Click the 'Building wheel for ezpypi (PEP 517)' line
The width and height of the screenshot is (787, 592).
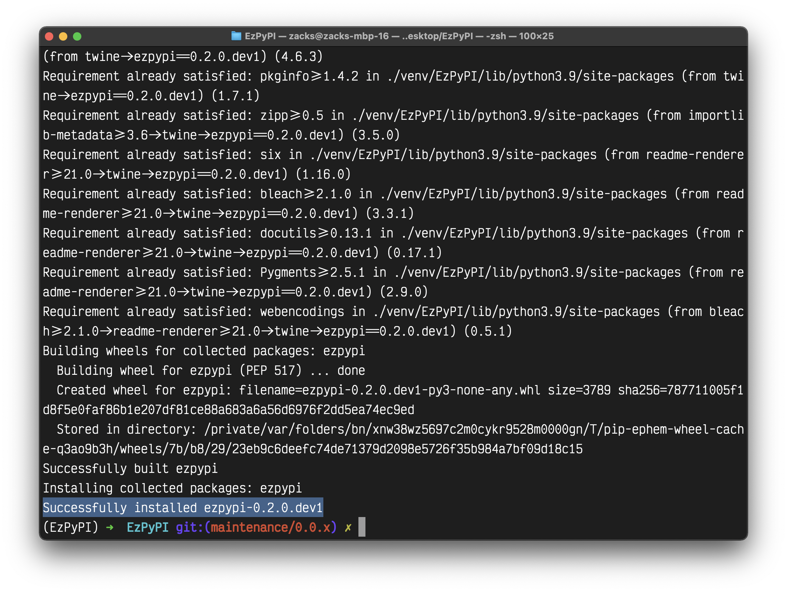pyautogui.click(x=211, y=371)
